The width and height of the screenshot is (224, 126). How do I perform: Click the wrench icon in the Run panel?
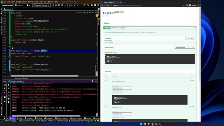point(5,89)
